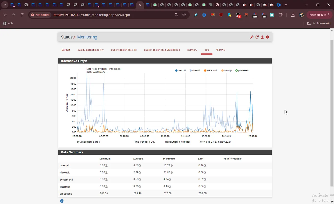This screenshot has width=334, height=204.
Task: Switch to the memory tab
Action: click(x=192, y=50)
